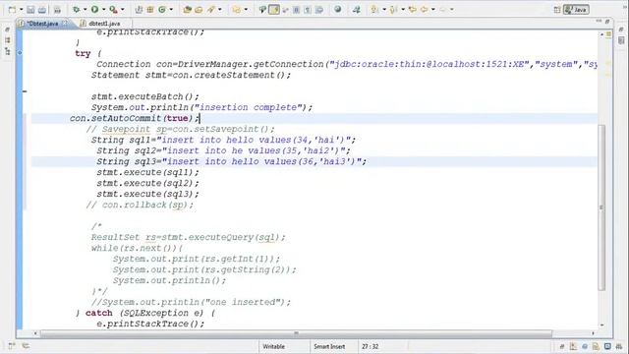Click the Debug bug icon
Image resolution: width=629 pixels, height=354 pixels.
pos(76,9)
